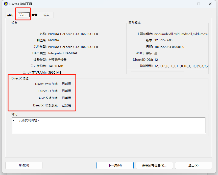The width and height of the screenshot is (218, 175).
Task: Minimize the DirectX 诊断工具 window
Action: point(187,4)
